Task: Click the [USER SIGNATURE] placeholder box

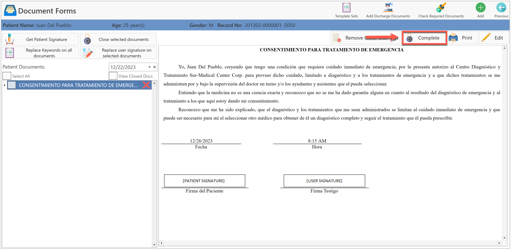Action: point(324,181)
